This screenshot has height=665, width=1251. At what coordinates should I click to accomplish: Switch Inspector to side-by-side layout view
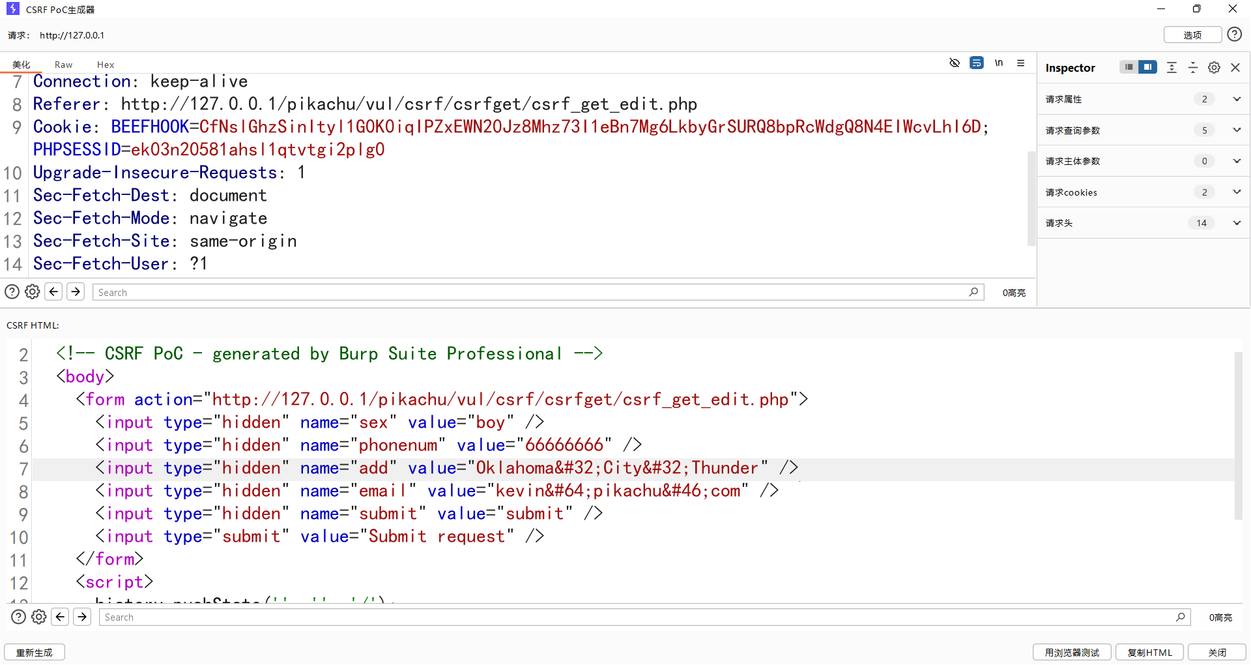1148,67
